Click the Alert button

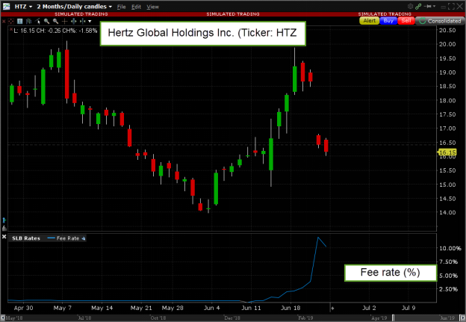pos(369,20)
